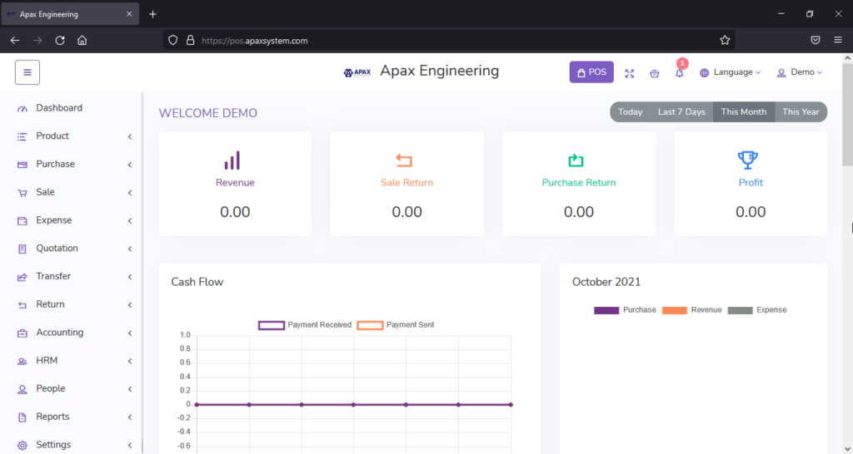Expand the Transfer menu chevron
This screenshot has width=853, height=454.
(130, 277)
